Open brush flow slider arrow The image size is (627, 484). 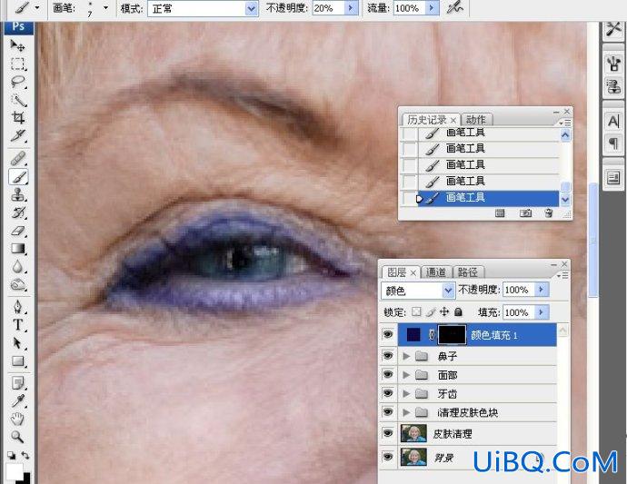click(433, 8)
